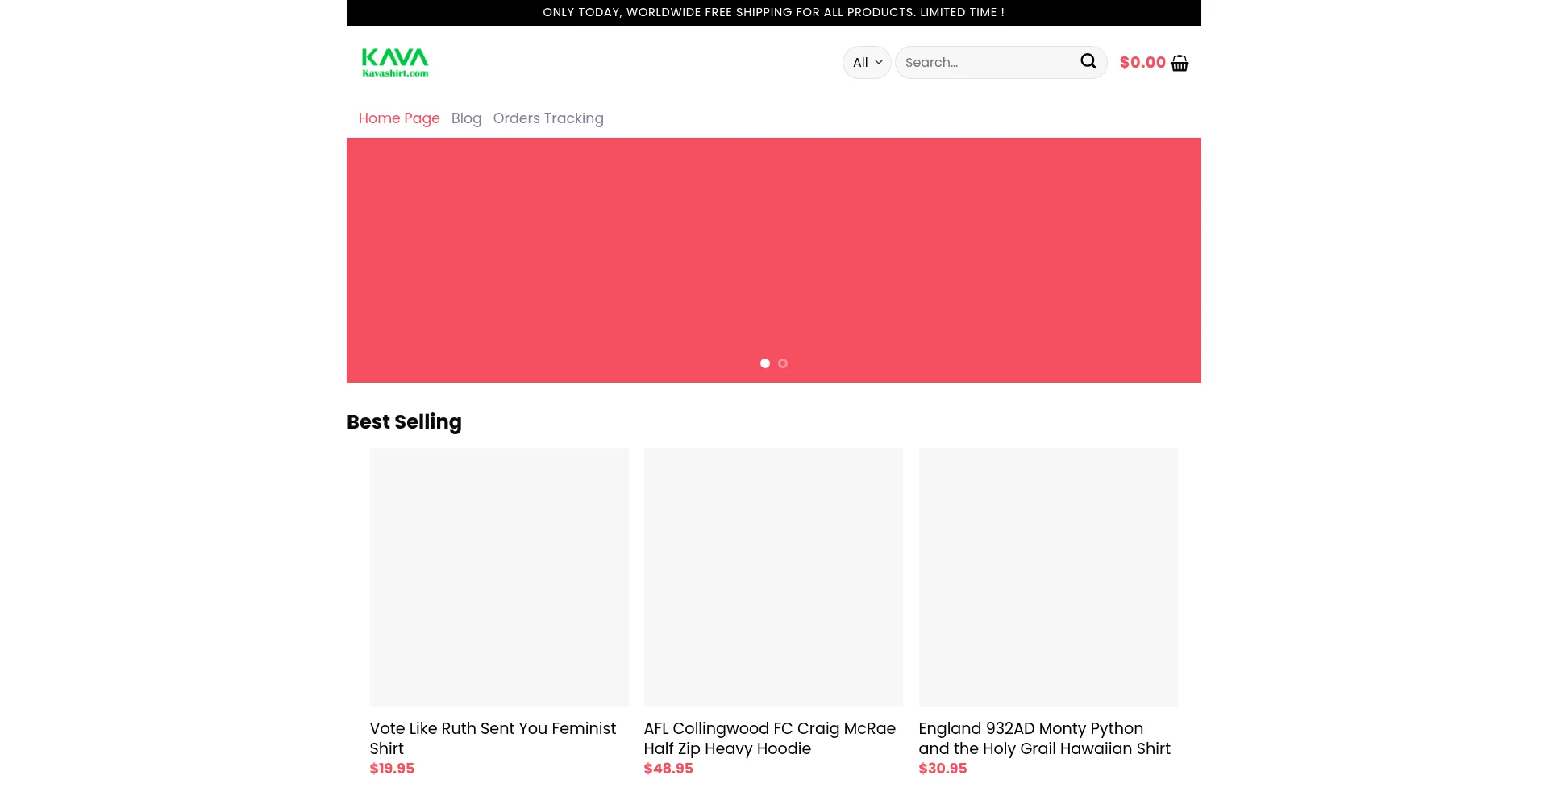Open Orders Tracking page

(548, 118)
